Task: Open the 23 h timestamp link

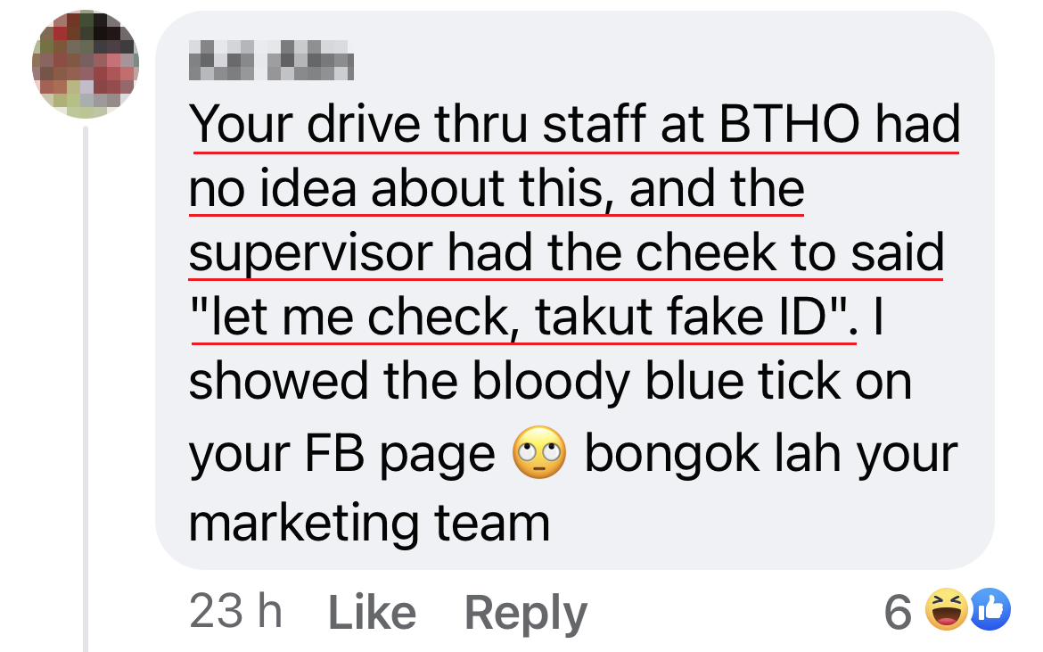Action: tap(235, 611)
